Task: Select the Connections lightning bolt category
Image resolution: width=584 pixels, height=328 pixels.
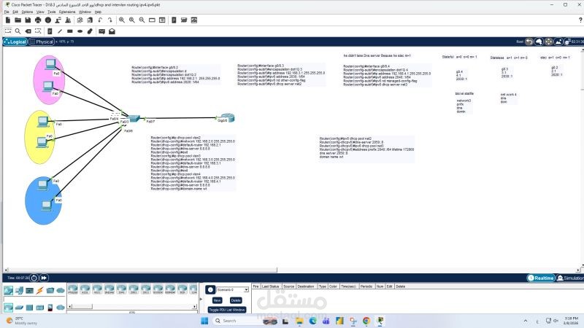Action: click(x=40, y=290)
